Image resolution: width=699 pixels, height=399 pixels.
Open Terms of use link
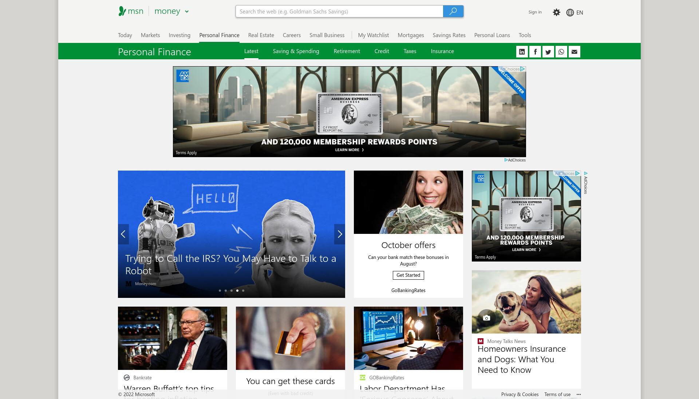557,394
